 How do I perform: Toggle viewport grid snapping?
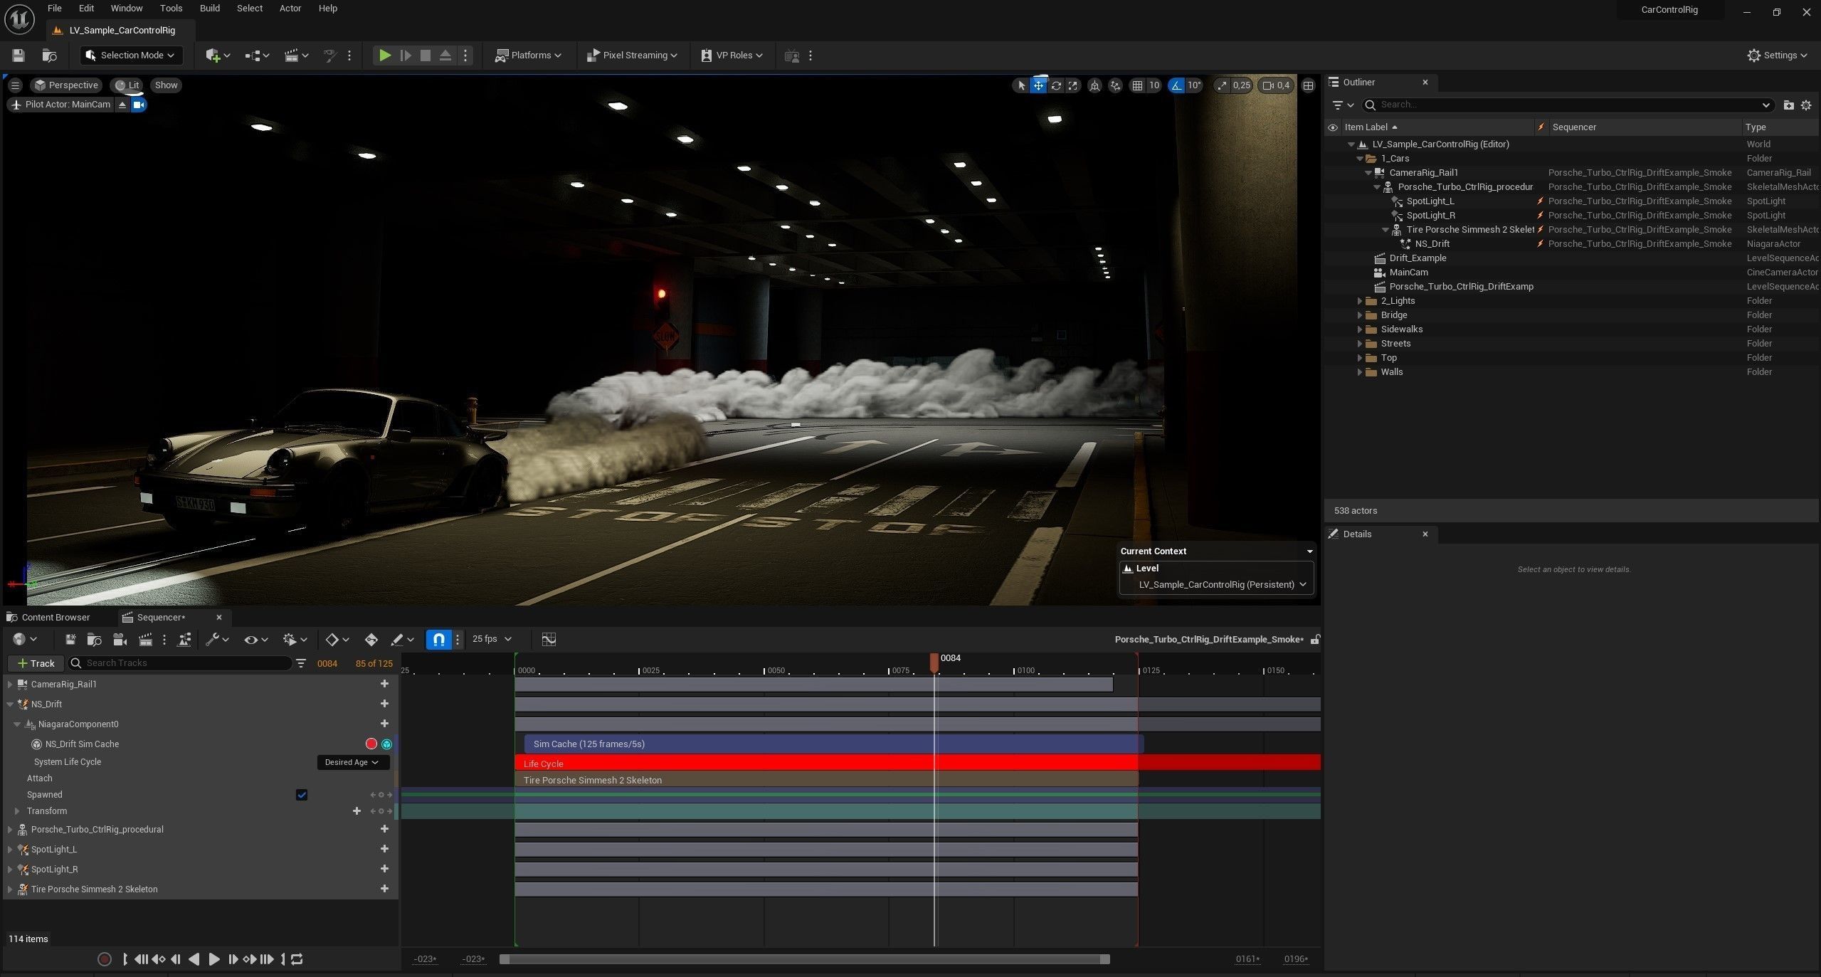pos(1137,85)
